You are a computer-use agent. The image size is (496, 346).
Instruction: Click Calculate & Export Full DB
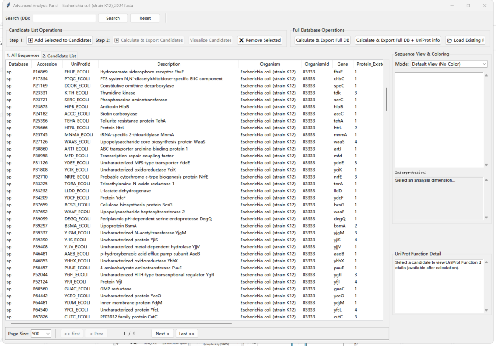pos(323,40)
